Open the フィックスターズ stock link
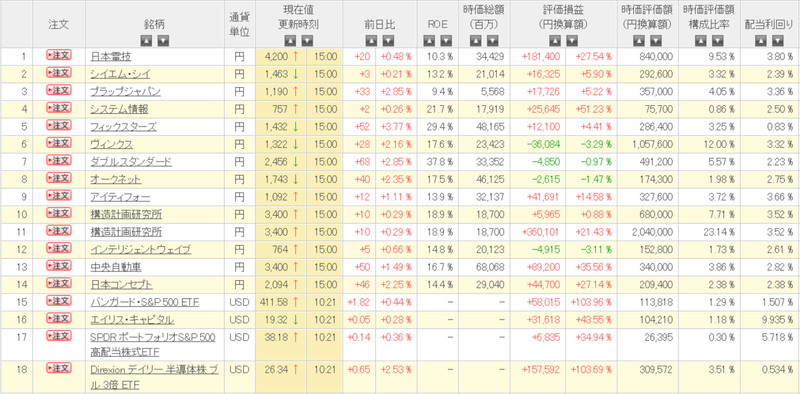The width and height of the screenshot is (800, 394). pyautogui.click(x=123, y=126)
